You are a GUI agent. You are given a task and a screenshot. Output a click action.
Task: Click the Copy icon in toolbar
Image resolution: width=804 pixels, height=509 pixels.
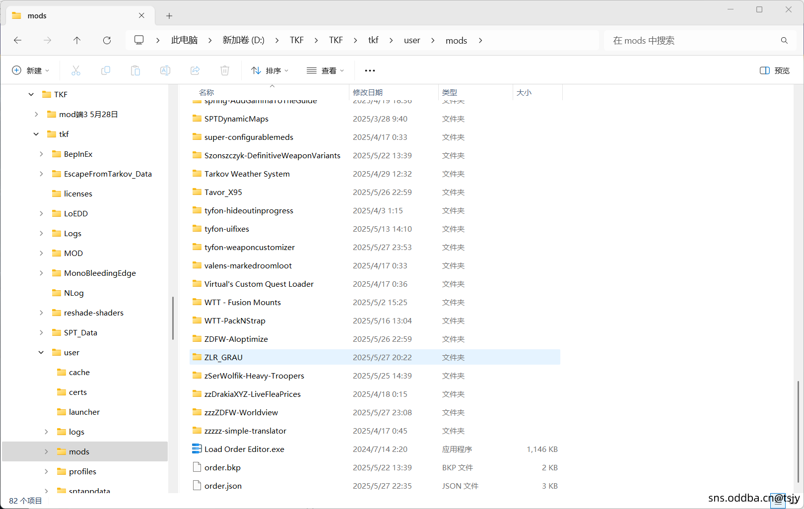(106, 70)
